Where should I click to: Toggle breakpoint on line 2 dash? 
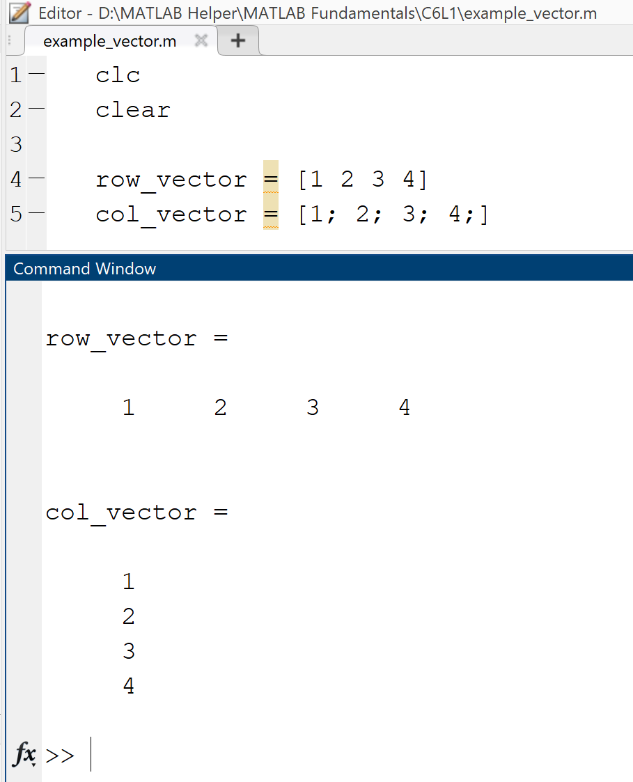point(36,109)
